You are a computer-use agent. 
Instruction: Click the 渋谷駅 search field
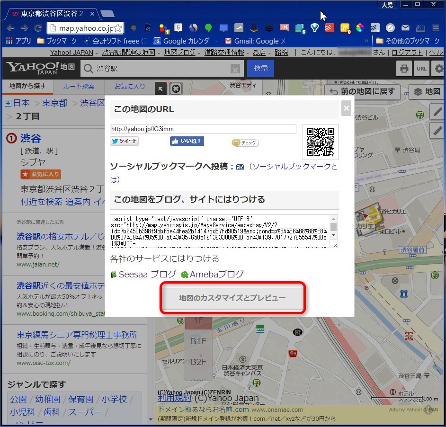(162, 69)
